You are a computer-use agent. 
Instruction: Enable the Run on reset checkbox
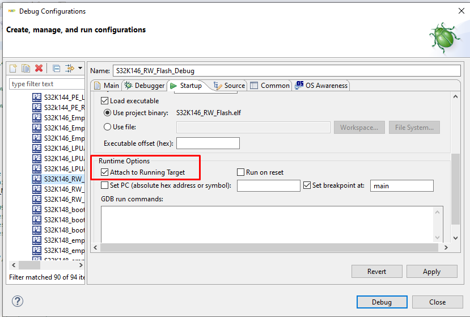point(240,172)
